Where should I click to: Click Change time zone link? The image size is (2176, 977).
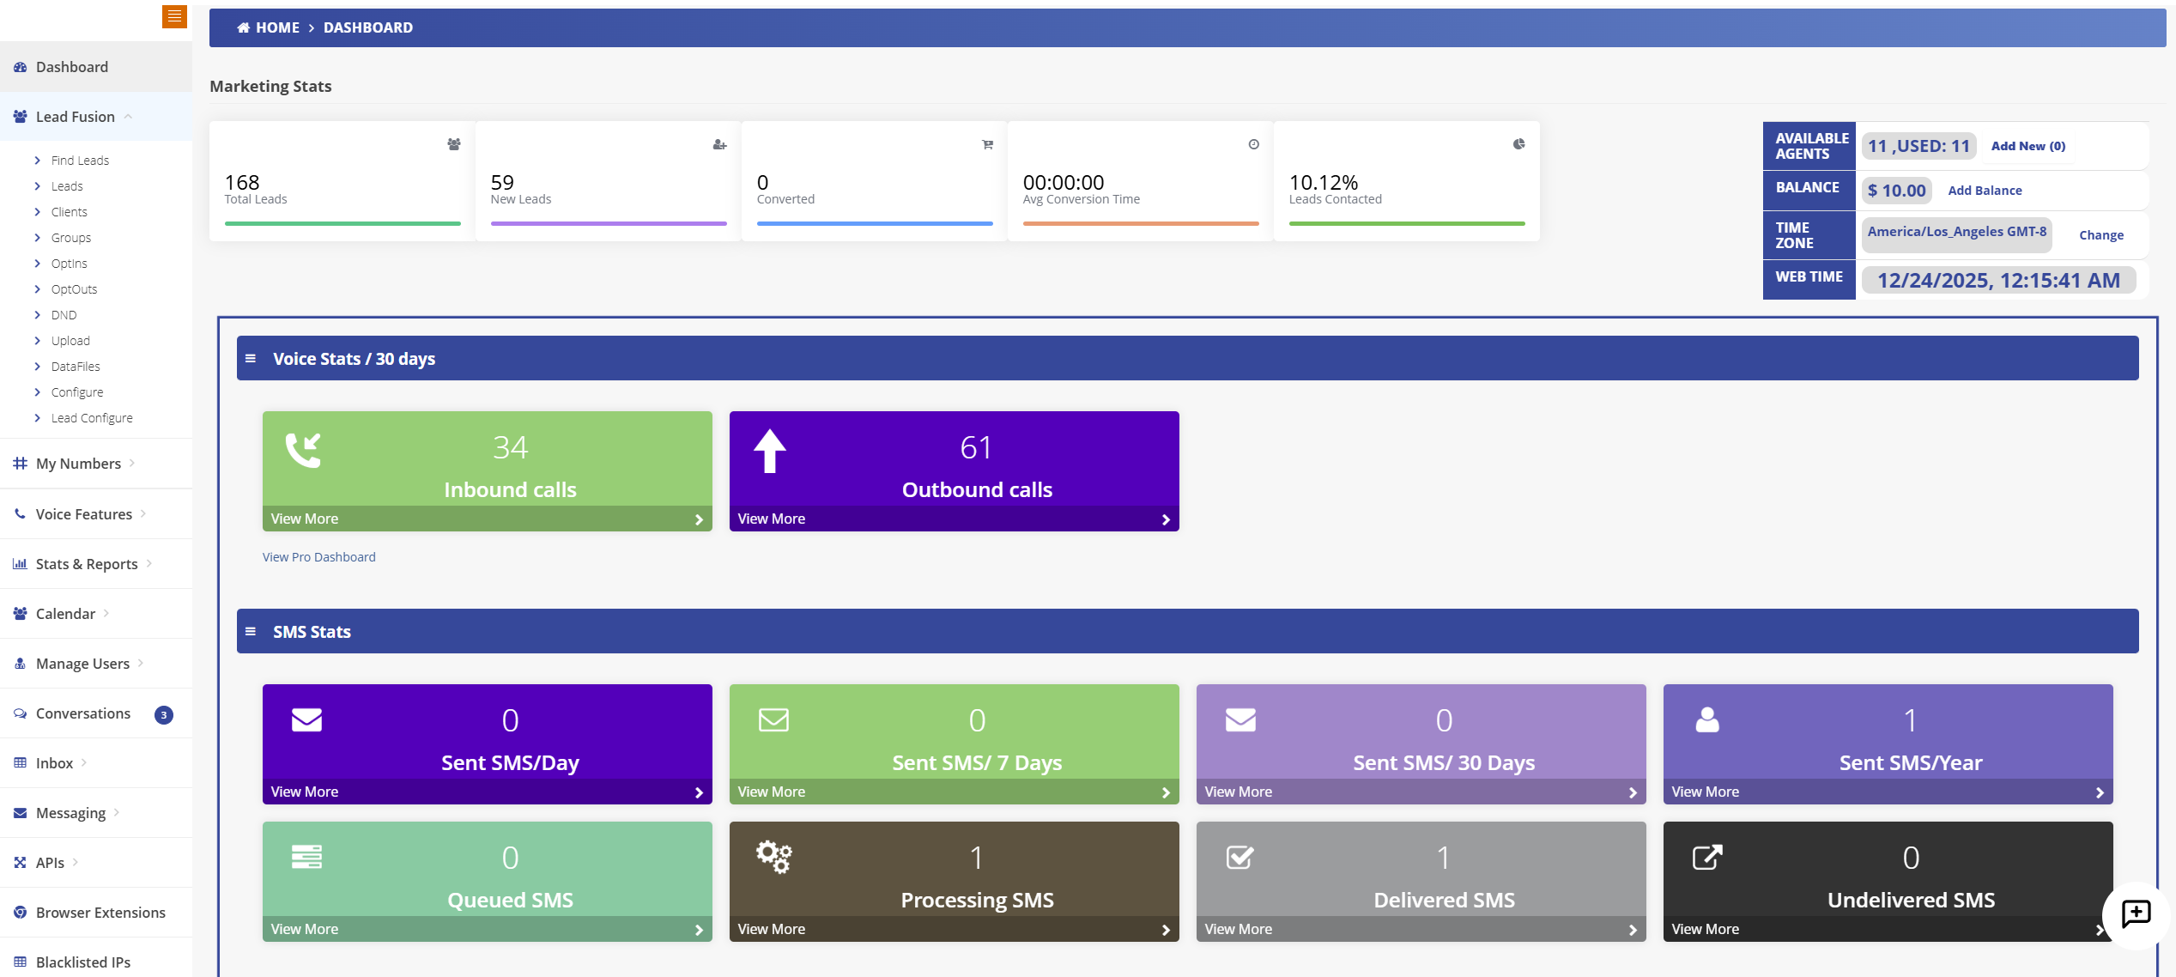pos(2100,235)
